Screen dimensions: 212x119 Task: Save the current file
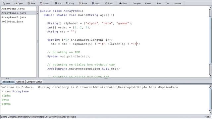point(31,3)
